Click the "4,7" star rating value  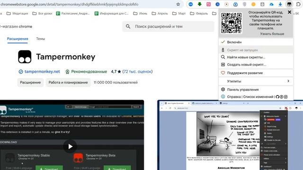click(114, 71)
